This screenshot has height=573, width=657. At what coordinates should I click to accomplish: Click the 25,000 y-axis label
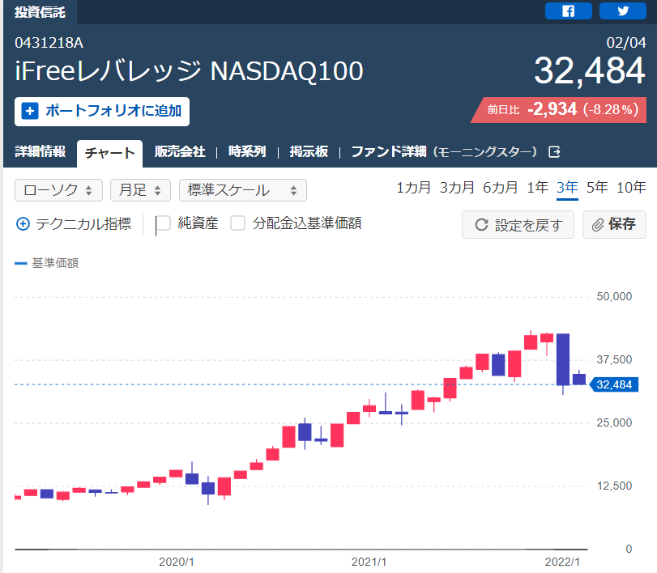pyautogui.click(x=614, y=422)
